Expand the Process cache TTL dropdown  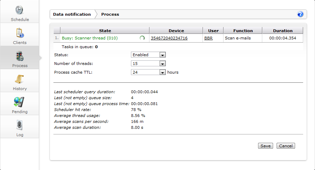point(148,72)
